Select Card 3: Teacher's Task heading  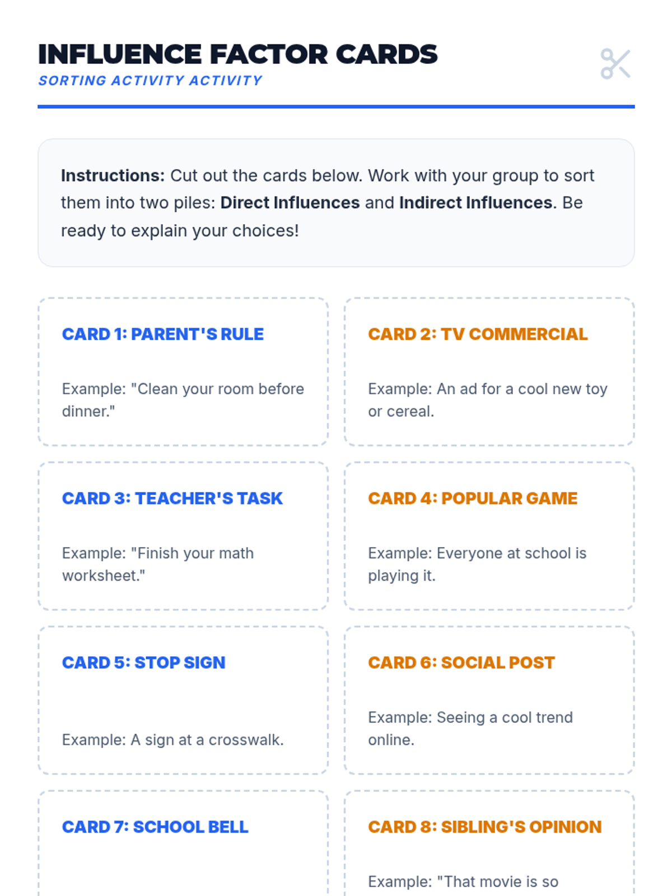172,498
